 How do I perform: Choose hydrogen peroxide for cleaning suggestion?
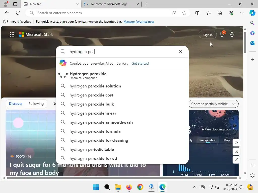point(122,140)
